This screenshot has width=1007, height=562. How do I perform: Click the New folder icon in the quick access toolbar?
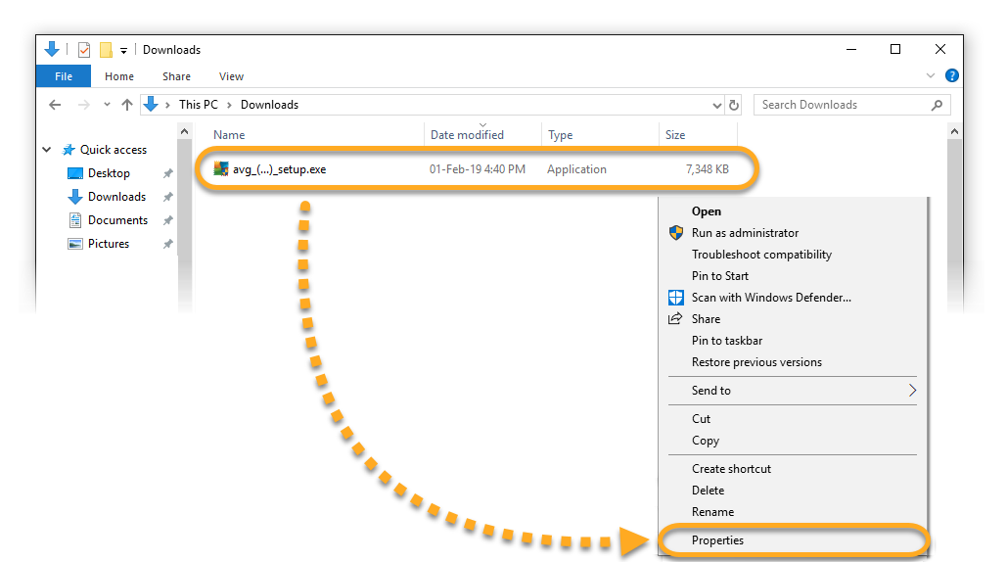pyautogui.click(x=106, y=50)
